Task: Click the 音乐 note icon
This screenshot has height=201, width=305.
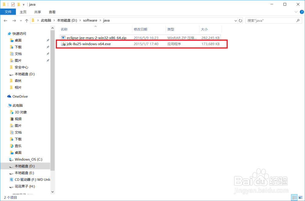Action: pyautogui.click(x=12, y=146)
